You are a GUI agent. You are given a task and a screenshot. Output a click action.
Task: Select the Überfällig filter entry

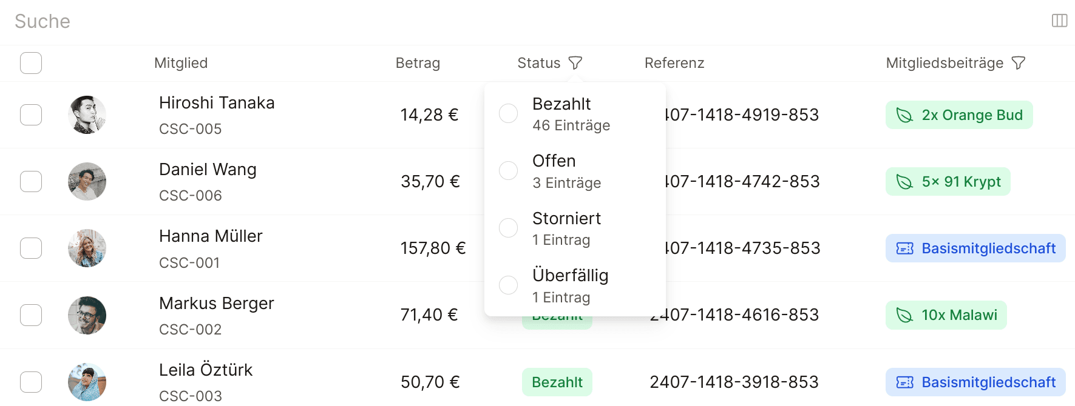(508, 285)
